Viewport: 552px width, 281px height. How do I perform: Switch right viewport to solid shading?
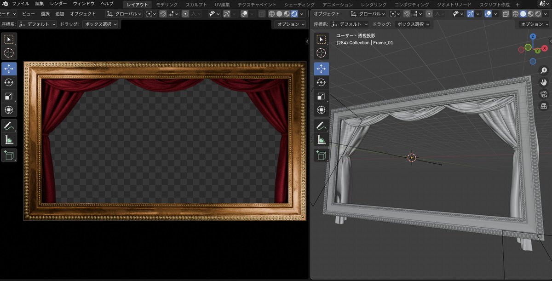pos(523,14)
